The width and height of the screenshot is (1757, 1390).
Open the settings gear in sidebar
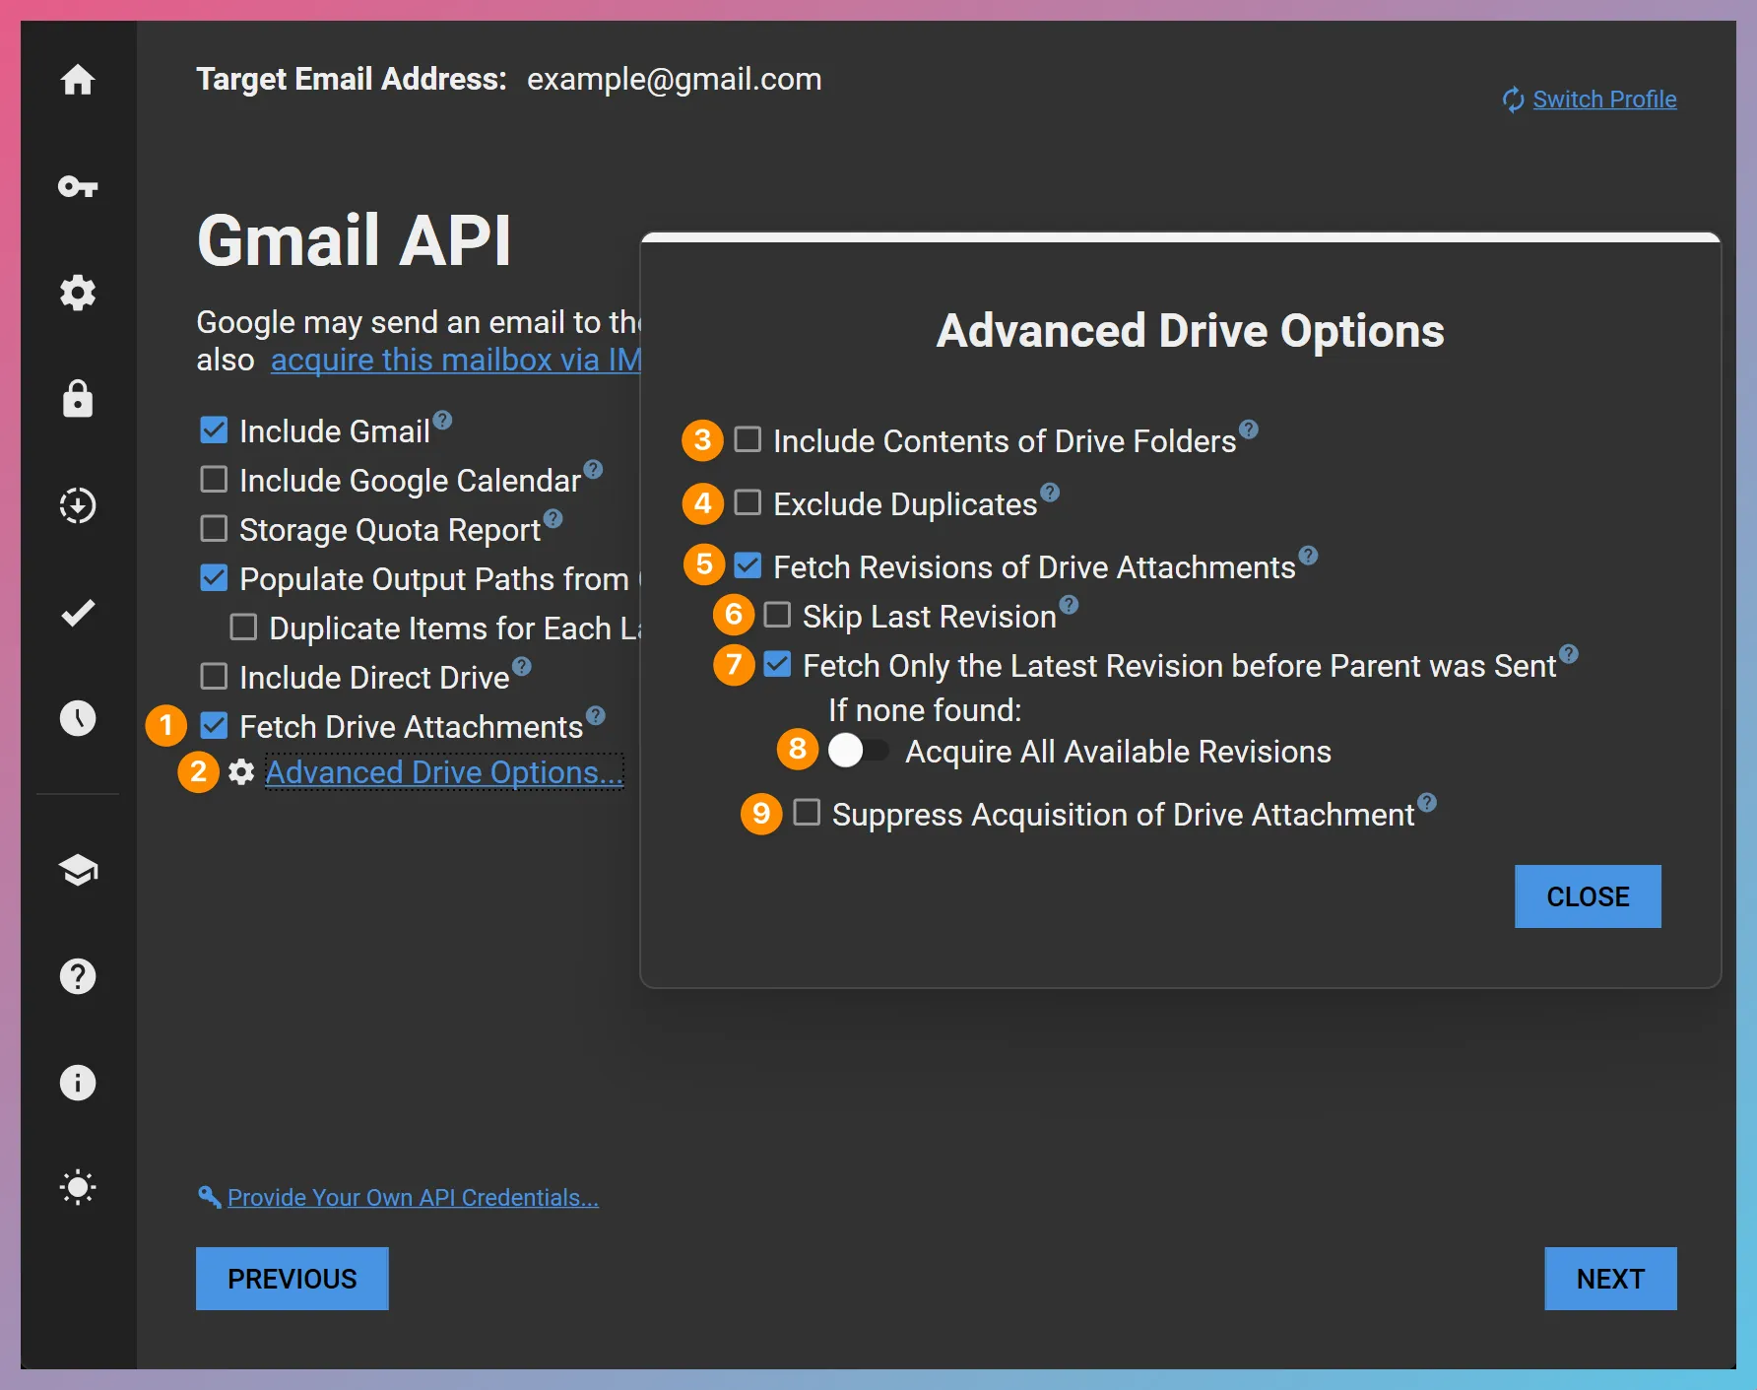click(78, 293)
